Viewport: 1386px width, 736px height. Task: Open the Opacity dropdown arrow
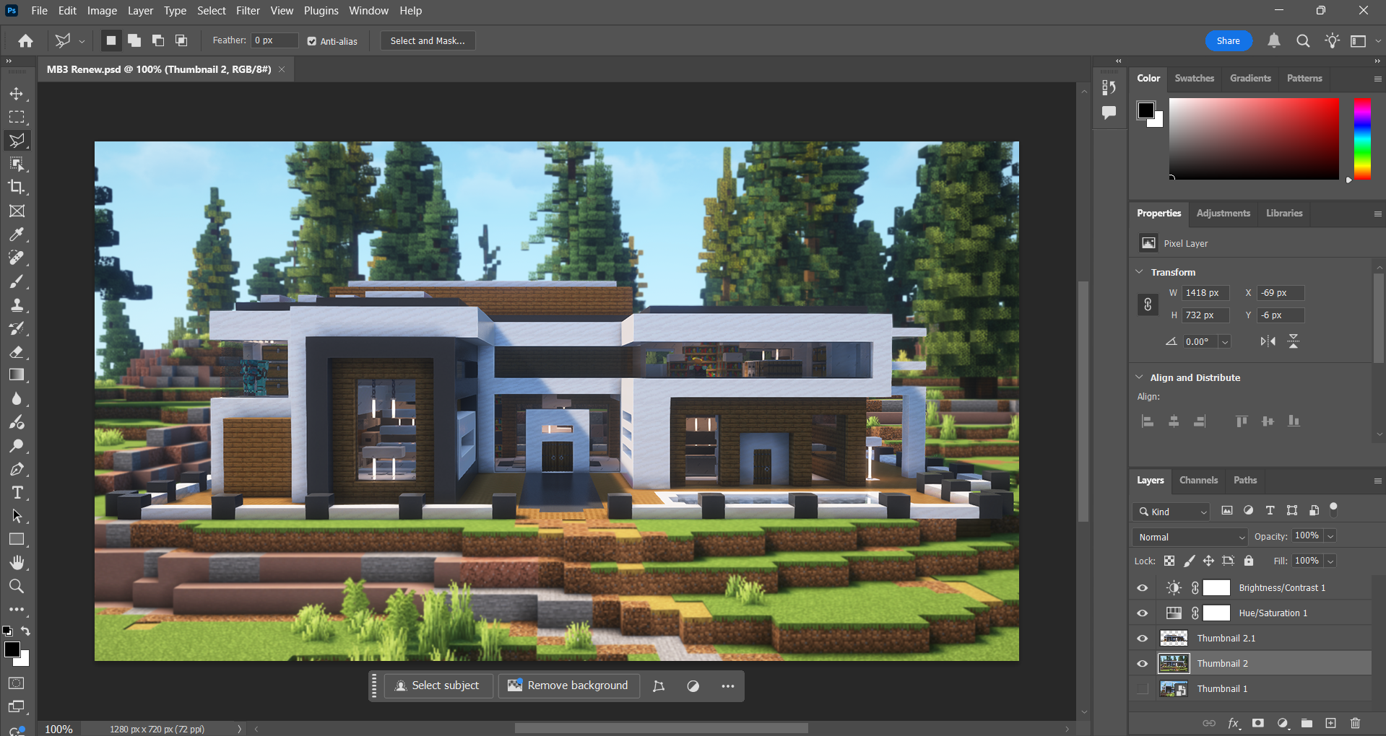1330,536
